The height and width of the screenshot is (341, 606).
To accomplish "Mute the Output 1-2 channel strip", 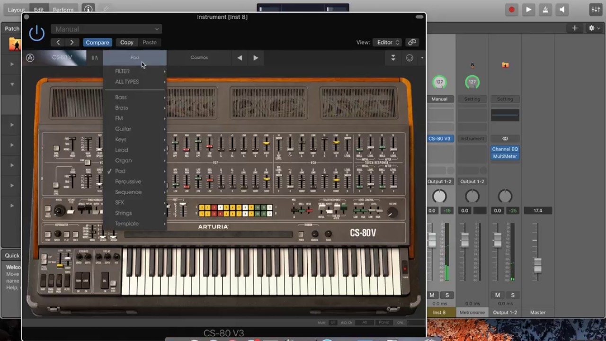I will (498, 295).
